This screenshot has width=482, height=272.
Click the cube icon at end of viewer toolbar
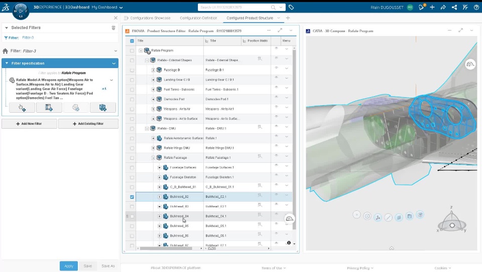pyautogui.click(x=420, y=215)
